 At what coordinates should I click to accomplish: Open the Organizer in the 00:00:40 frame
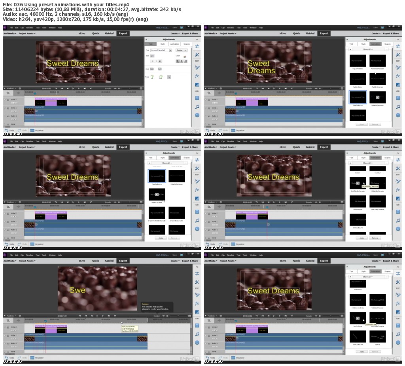click(x=37, y=131)
